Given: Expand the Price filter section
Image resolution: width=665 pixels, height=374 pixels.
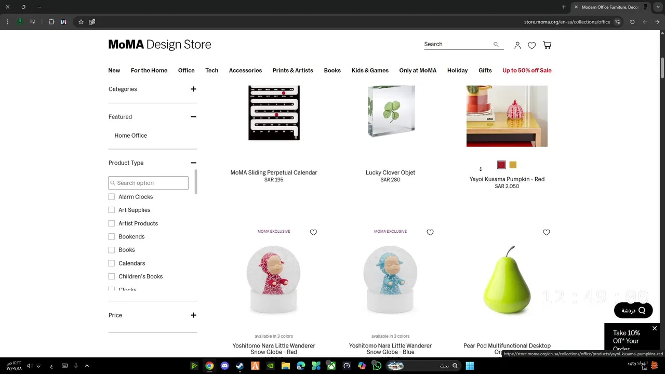Looking at the screenshot, I should [x=193, y=315].
